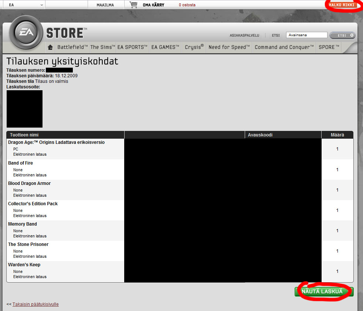This screenshot has width=363, height=311.
Task: Open the Crysis tab
Action: tap(194, 47)
